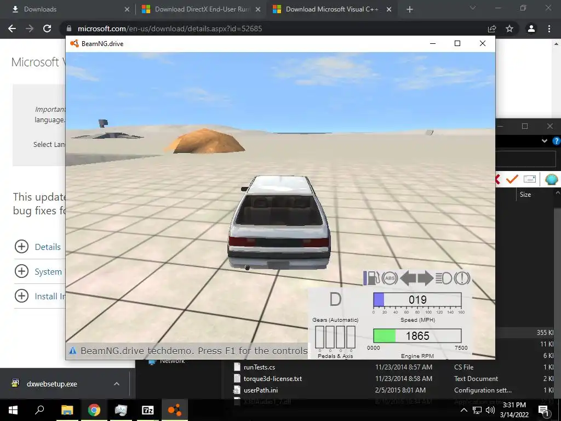This screenshot has height=421, width=561.
Task: Bookmark this page with the star icon
Action: 510,29
